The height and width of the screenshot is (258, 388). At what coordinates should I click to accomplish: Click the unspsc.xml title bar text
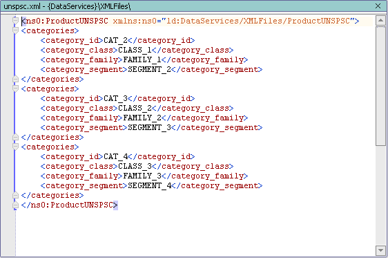(67, 6)
